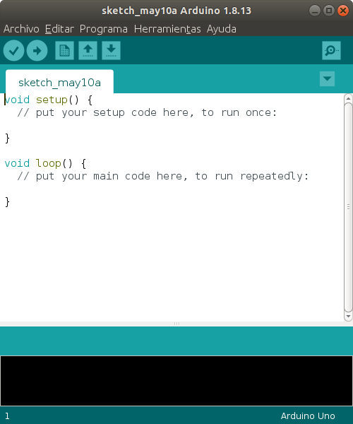Click line number 1 in status bar
Screen dimensions: 353x424
pos(7,416)
